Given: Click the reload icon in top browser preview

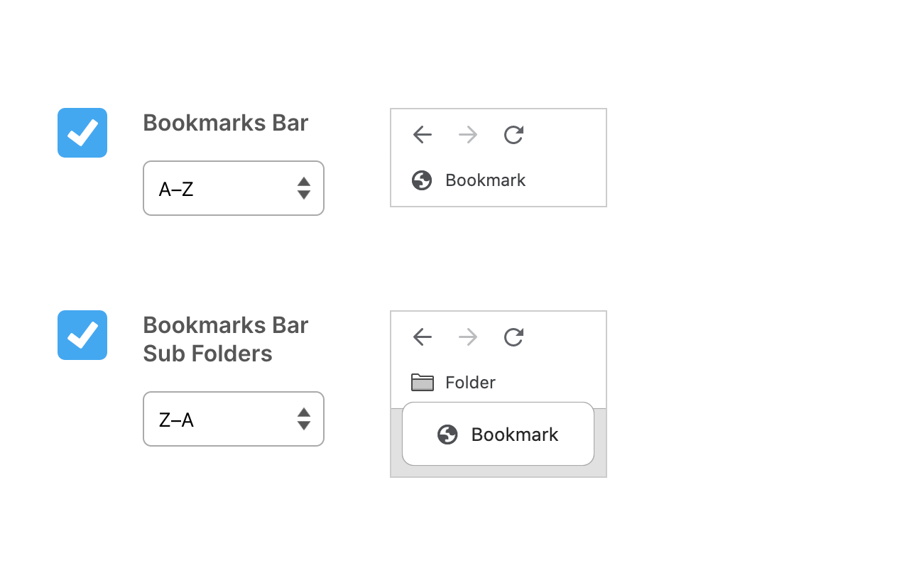Looking at the screenshot, I should (513, 135).
